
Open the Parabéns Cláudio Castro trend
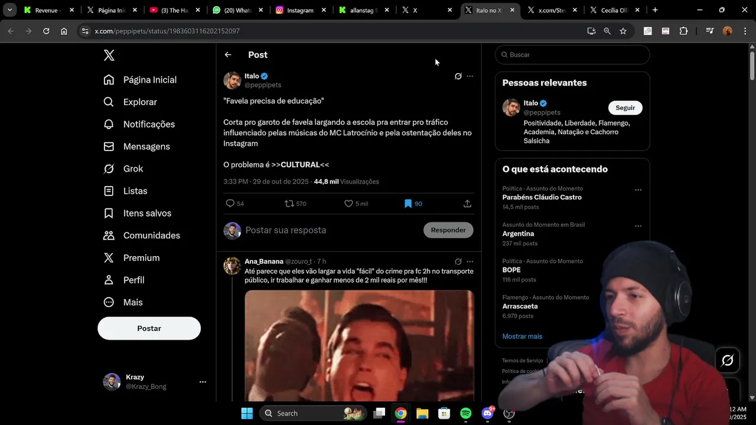pyautogui.click(x=542, y=197)
